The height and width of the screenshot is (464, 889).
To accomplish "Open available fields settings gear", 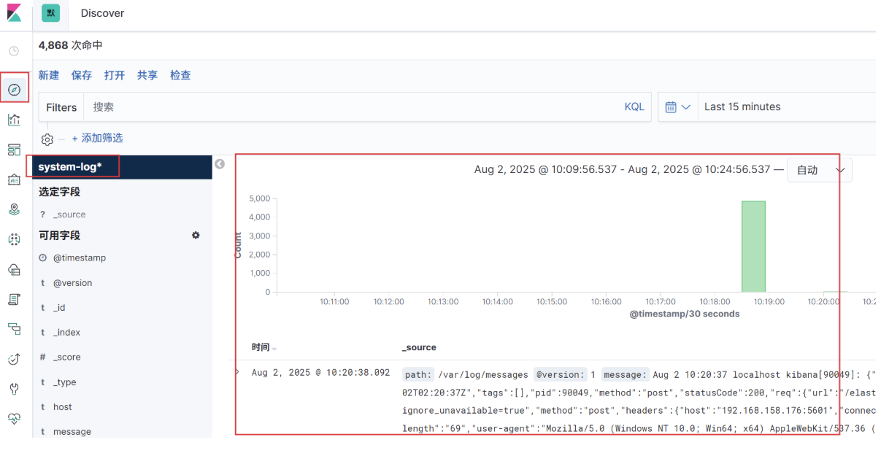I will coord(196,235).
